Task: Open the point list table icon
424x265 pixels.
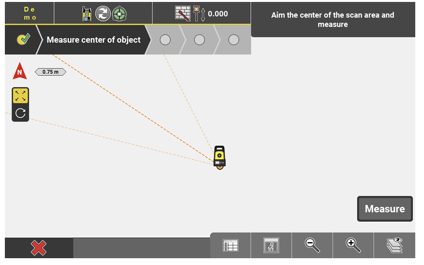Action: pyautogui.click(x=230, y=246)
